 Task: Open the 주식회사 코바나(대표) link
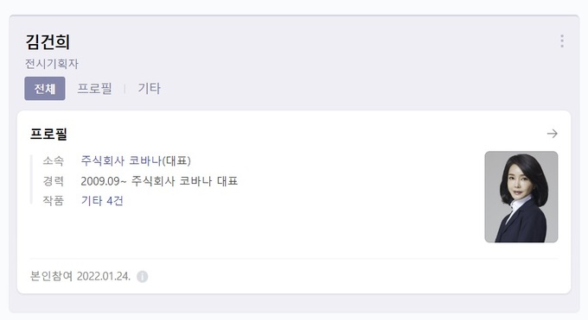[x=136, y=161]
